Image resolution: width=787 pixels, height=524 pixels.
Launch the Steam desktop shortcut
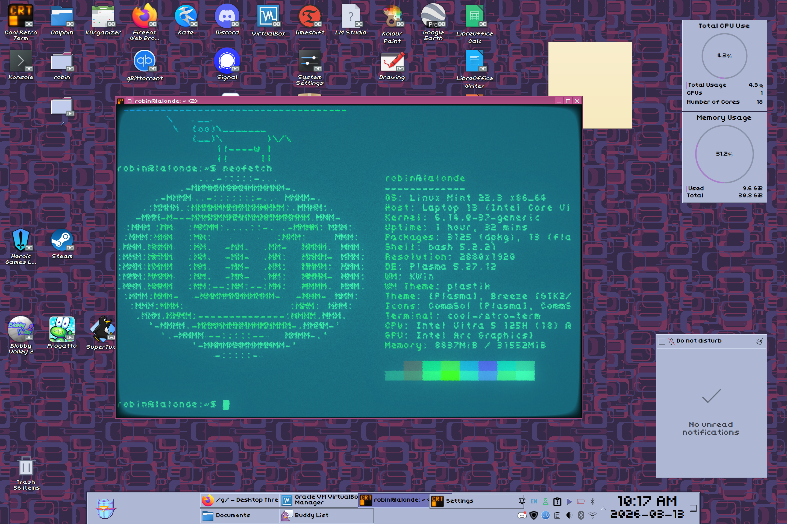61,240
